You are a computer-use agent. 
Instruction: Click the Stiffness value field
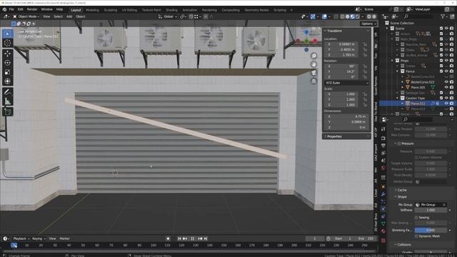coord(431,210)
